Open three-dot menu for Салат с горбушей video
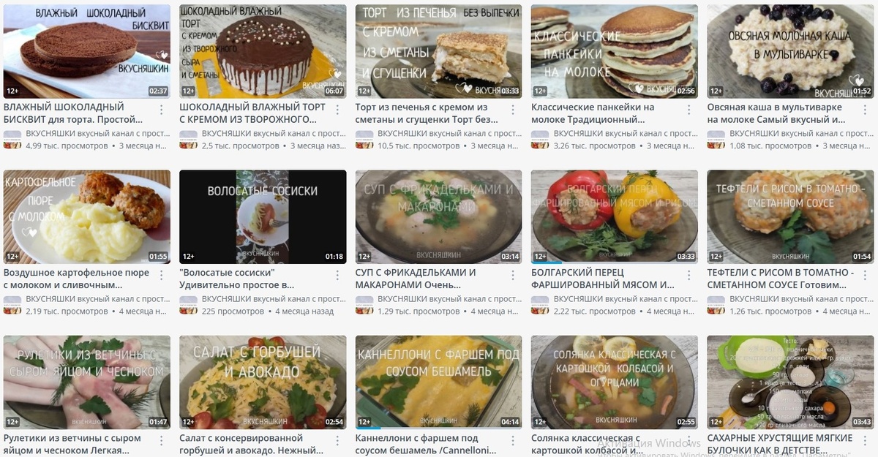Image resolution: width=878 pixels, height=457 pixels. (337, 440)
